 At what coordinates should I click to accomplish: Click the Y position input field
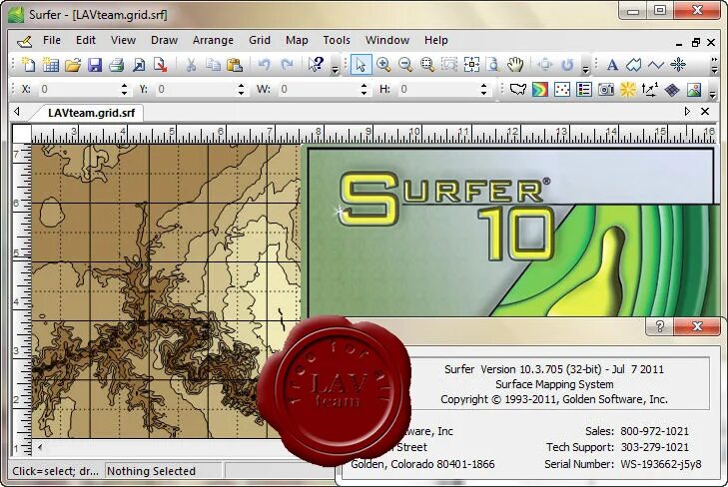pos(196,89)
